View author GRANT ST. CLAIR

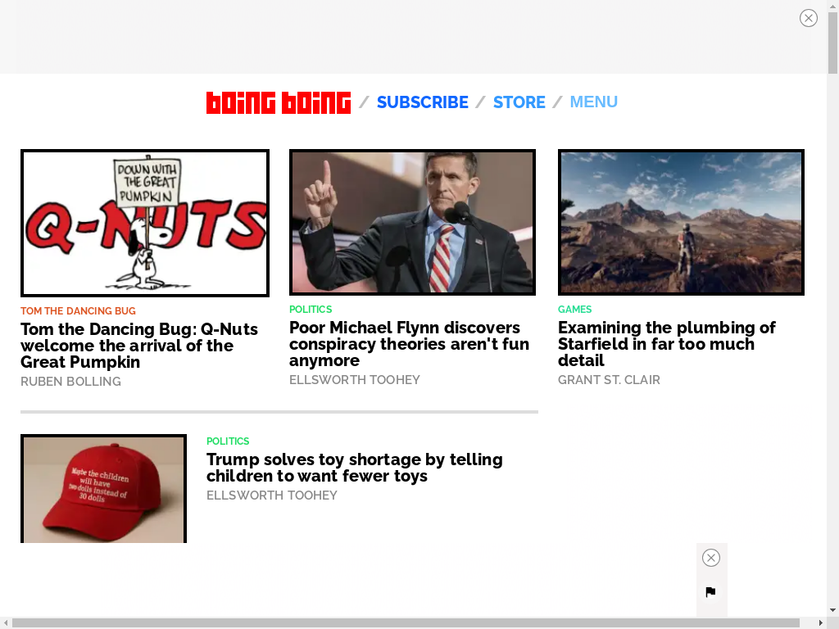[609, 380]
